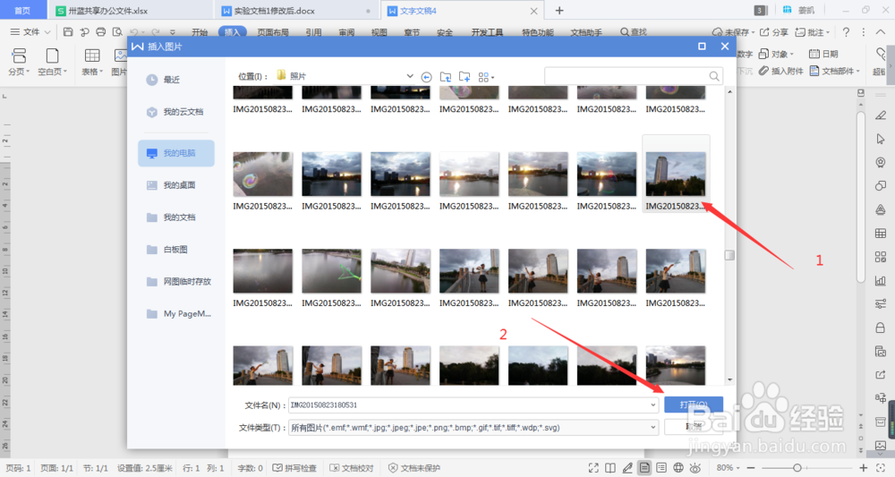The height and width of the screenshot is (477, 895).
Task: Click the search magnifier in the dialog
Action: 714,76
